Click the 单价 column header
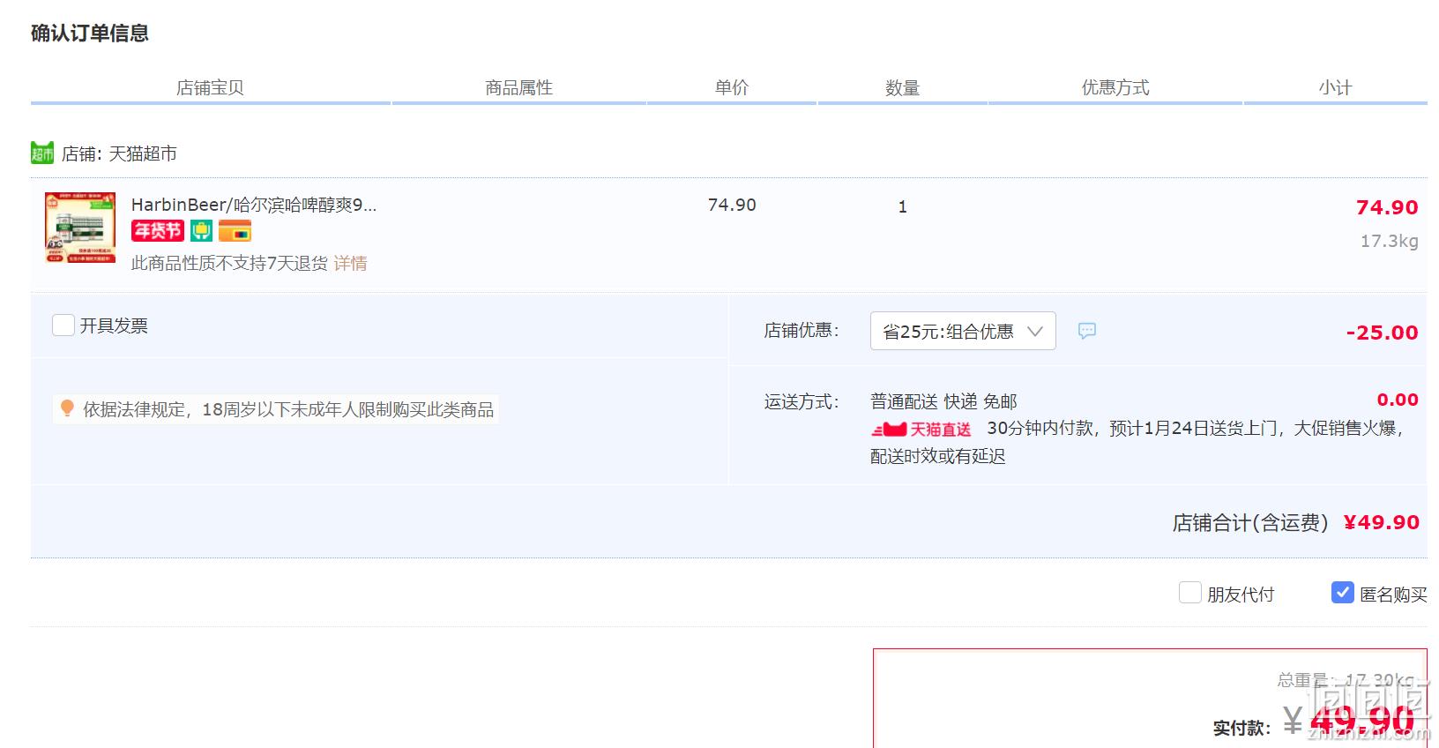This screenshot has height=748, width=1439. [732, 87]
